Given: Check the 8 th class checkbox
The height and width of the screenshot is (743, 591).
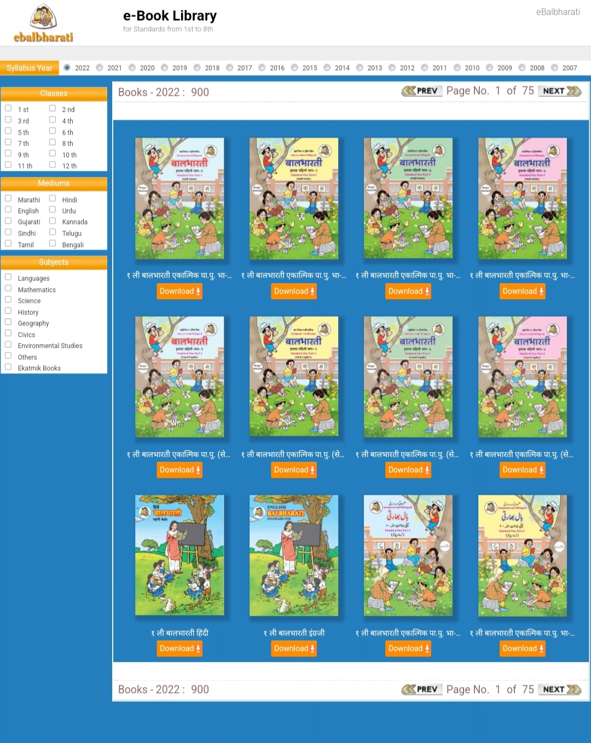Looking at the screenshot, I should click(53, 142).
